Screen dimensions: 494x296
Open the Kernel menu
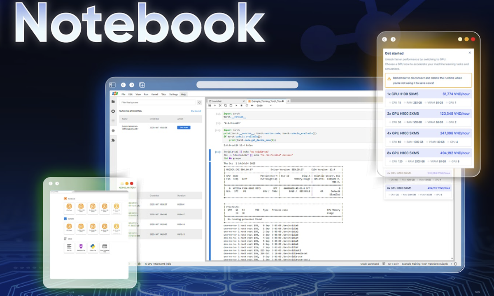[155, 94]
